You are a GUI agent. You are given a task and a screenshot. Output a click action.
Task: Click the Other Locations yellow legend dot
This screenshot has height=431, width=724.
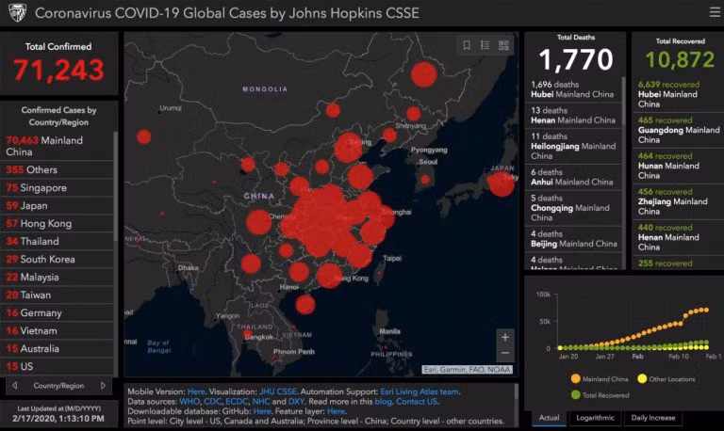[x=642, y=379]
